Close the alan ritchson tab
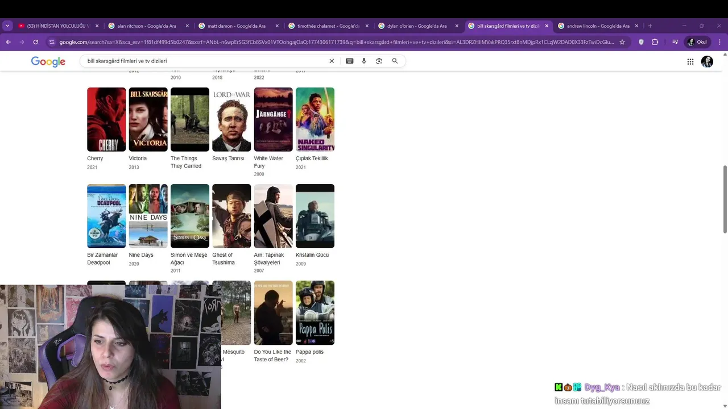Viewport: 728px width, 409px height. pyautogui.click(x=187, y=26)
